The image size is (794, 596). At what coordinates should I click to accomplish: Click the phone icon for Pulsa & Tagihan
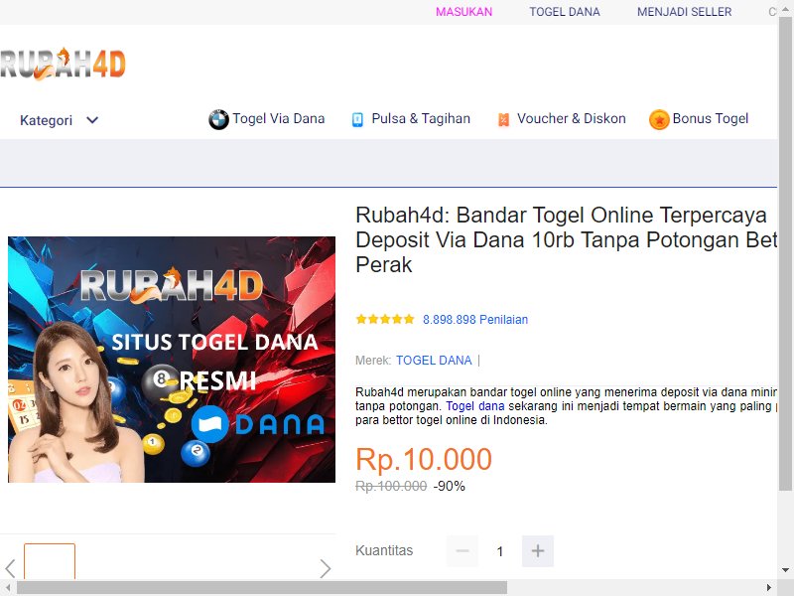coord(357,119)
